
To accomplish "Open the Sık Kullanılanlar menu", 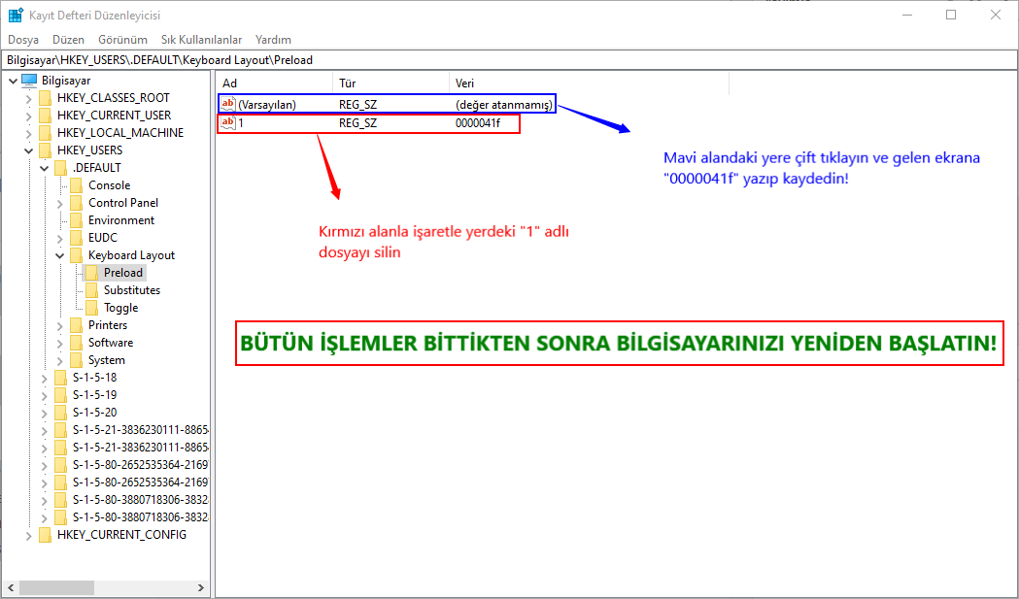I will point(201,40).
